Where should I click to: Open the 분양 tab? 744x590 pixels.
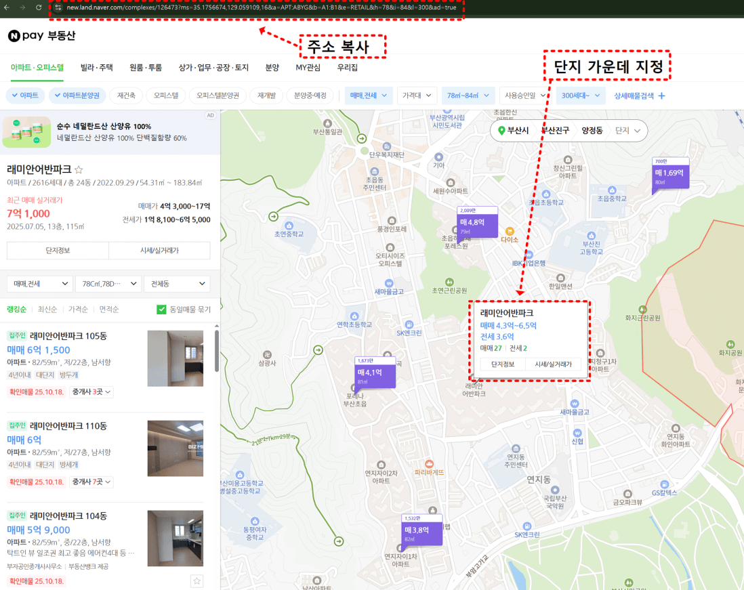click(x=272, y=68)
